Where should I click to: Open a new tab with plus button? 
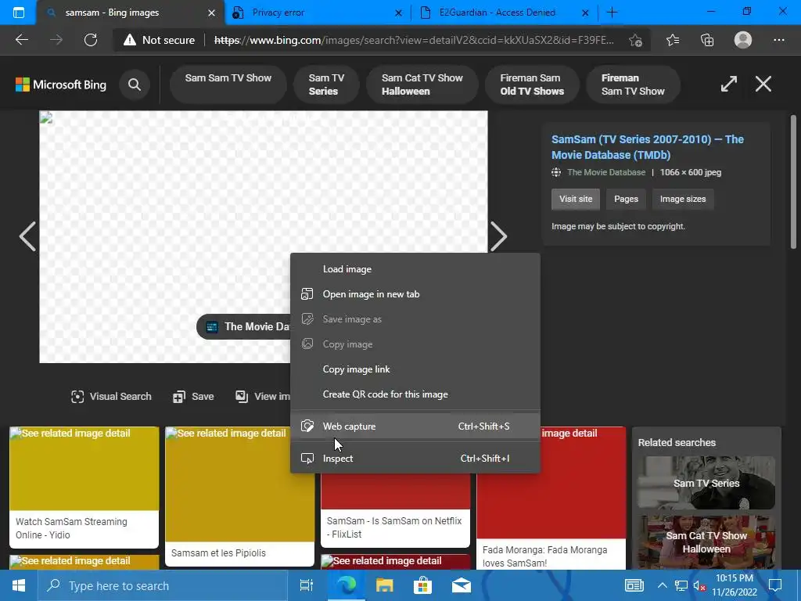point(612,13)
